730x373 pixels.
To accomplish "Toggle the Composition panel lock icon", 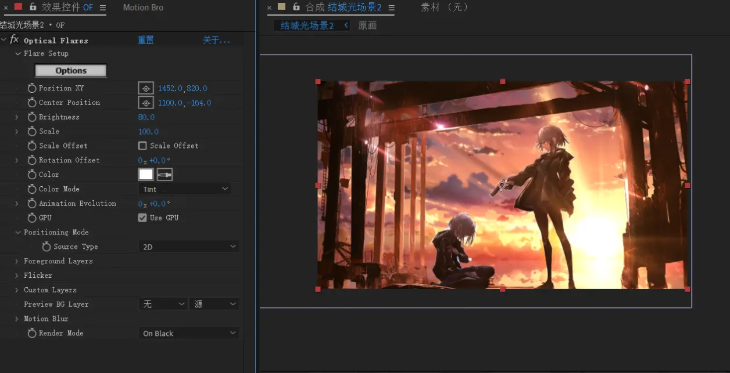I will [296, 7].
